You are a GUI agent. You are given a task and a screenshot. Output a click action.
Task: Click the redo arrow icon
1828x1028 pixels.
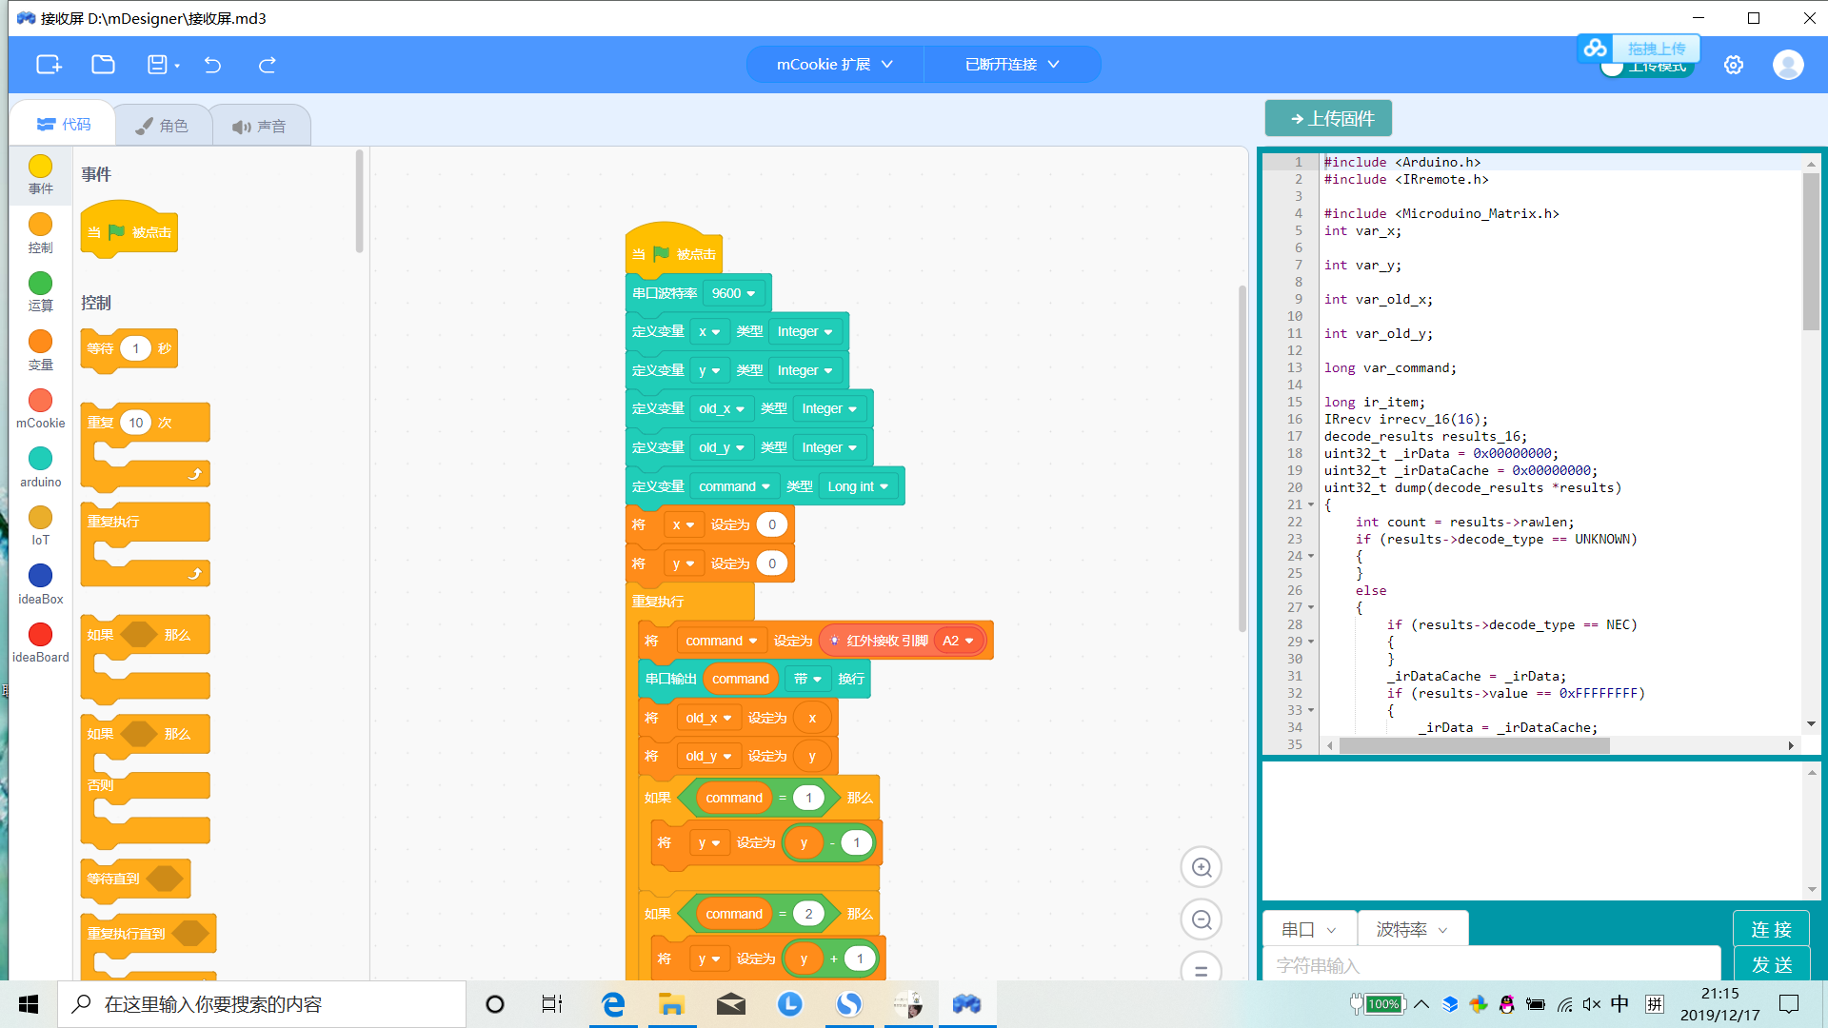click(268, 65)
